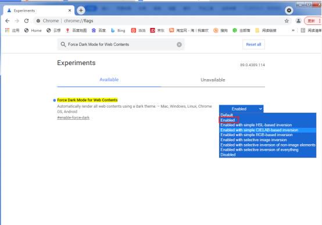Bookmark this page with the star icon
The width and height of the screenshot is (322, 225).
[287, 21]
